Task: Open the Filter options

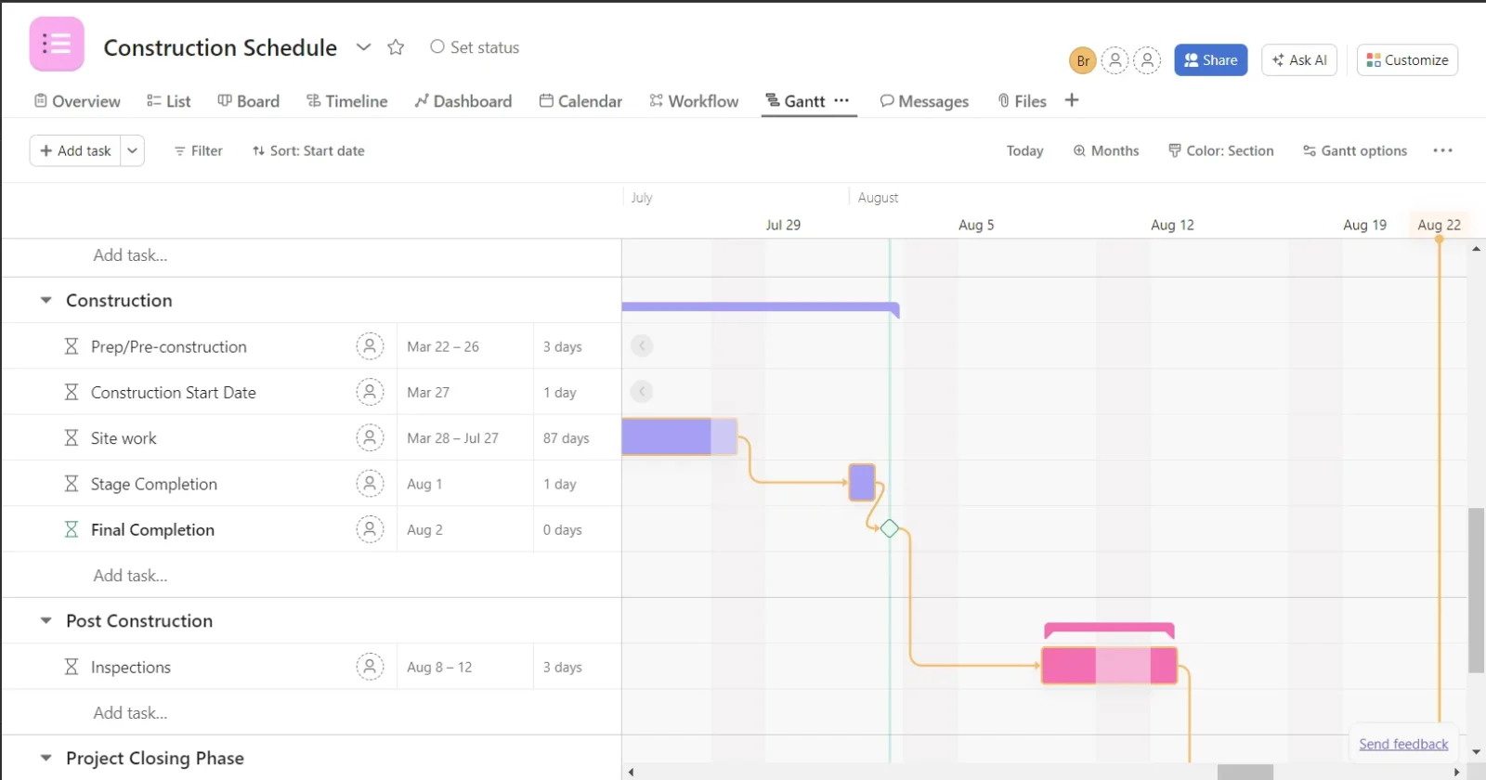Action: (x=199, y=150)
